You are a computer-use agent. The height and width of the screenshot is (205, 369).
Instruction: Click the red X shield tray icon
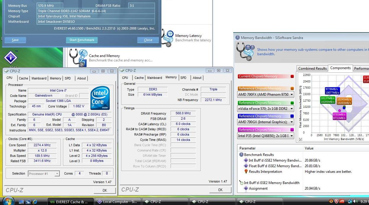click(x=336, y=202)
